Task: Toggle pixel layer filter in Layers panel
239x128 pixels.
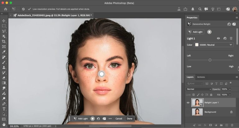Action: (207, 83)
